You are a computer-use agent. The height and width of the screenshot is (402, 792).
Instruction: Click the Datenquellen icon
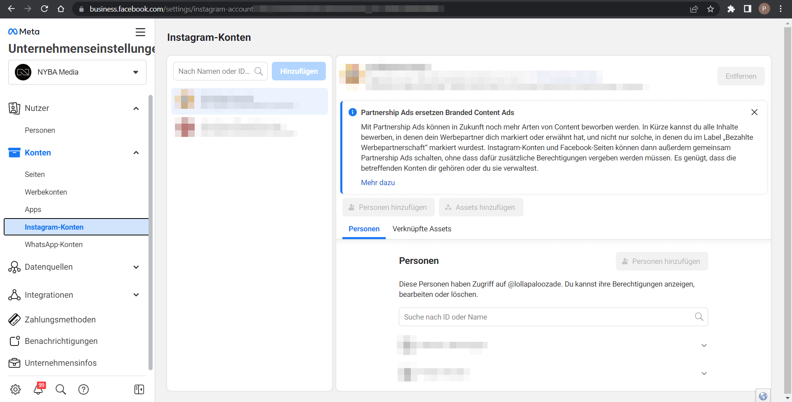[x=14, y=267]
